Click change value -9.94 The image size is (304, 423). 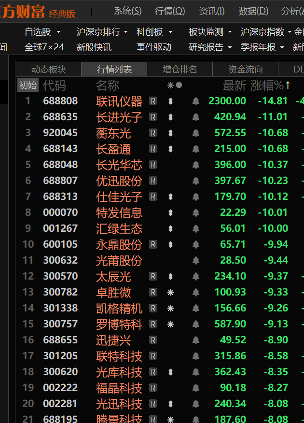click(x=276, y=244)
